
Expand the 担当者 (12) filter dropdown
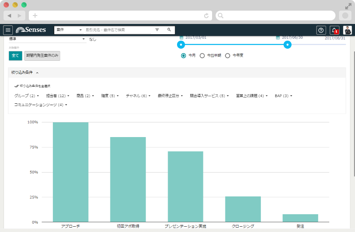tap(58, 96)
